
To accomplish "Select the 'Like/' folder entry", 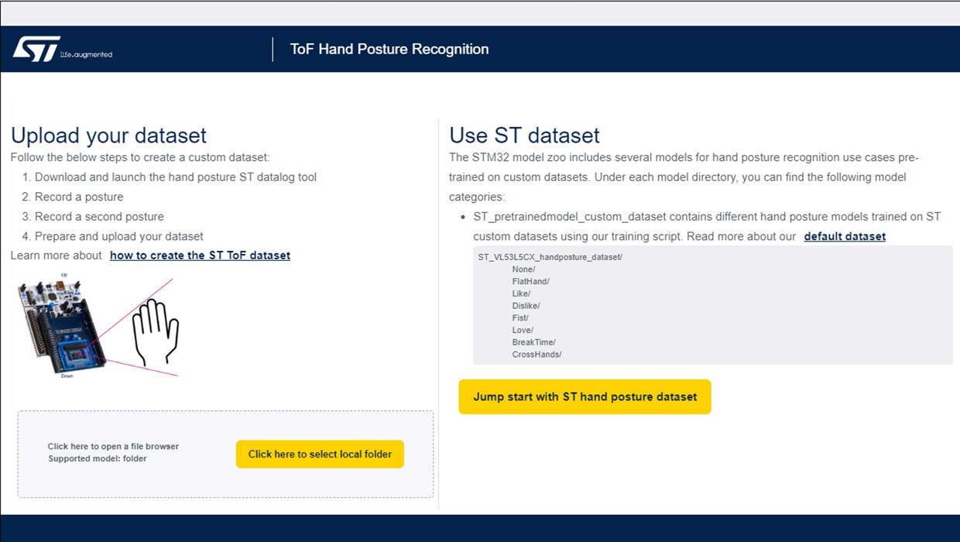I will pyautogui.click(x=521, y=293).
